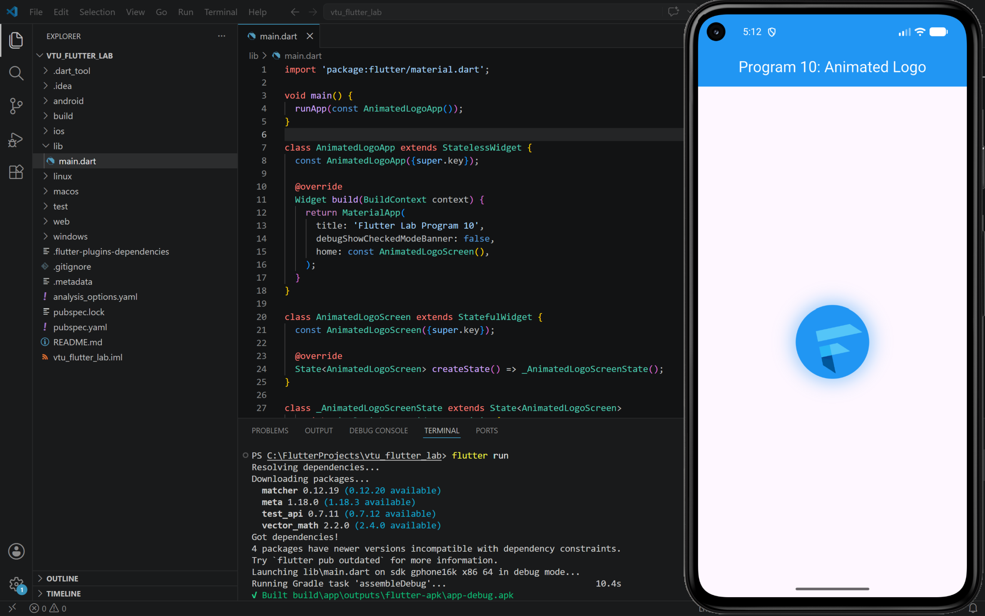Go forward with the right arrow

coord(312,12)
